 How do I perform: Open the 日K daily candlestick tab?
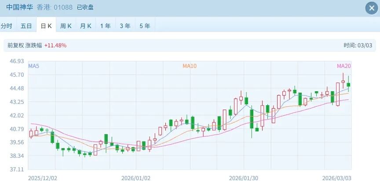coord(46,26)
